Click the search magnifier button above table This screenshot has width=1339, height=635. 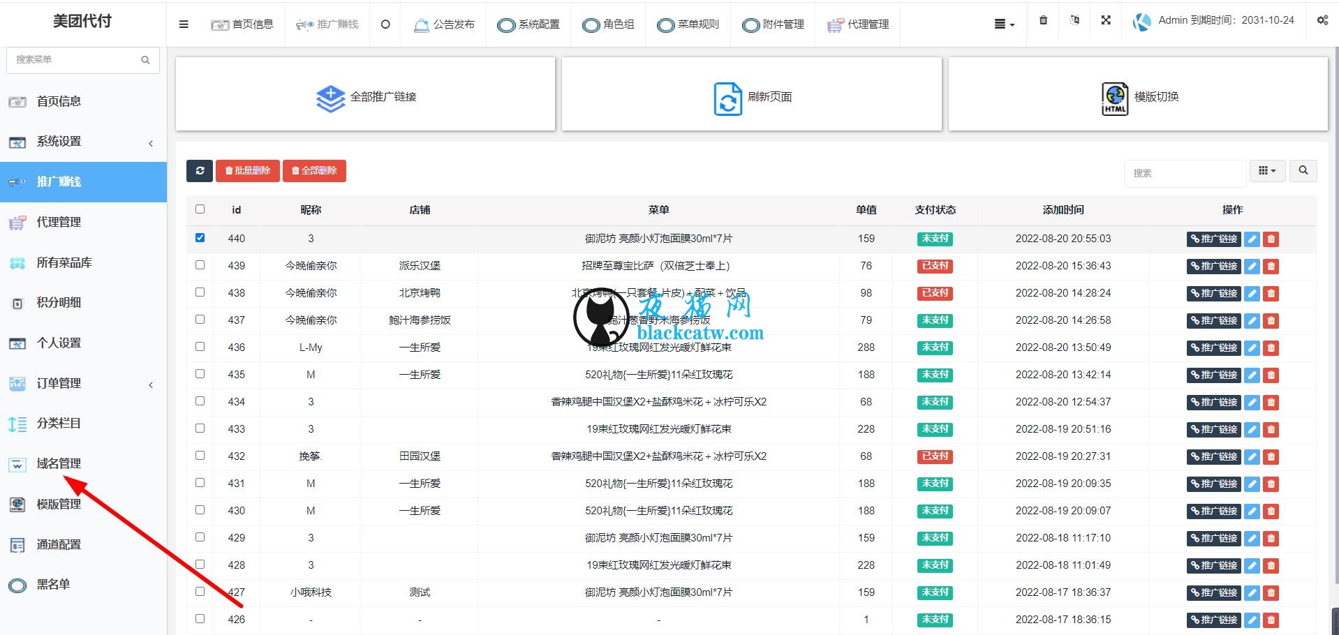coord(1303,170)
